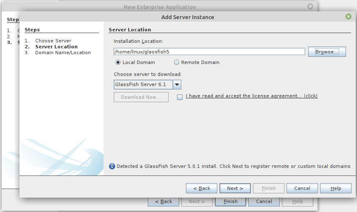Image resolution: width=357 pixels, height=212 pixels.
Task: Go Back in Add Server Instance wizard
Action: 202,188
